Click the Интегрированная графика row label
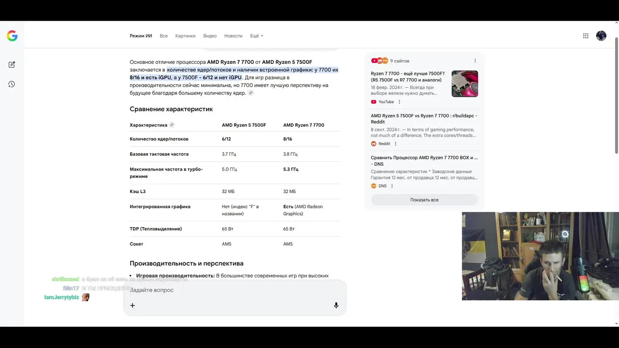This screenshot has width=619, height=348. pyautogui.click(x=160, y=207)
